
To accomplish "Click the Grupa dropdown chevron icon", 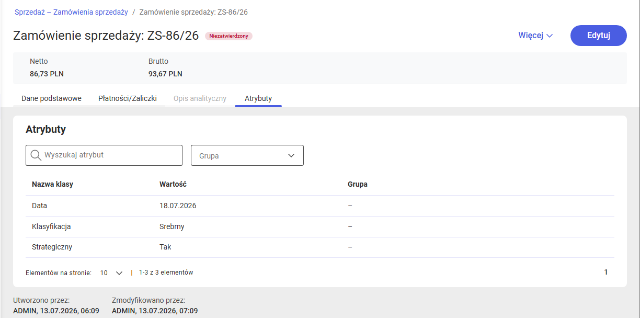I will point(291,156).
